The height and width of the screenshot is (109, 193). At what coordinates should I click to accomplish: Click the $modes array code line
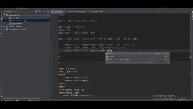click(78, 21)
